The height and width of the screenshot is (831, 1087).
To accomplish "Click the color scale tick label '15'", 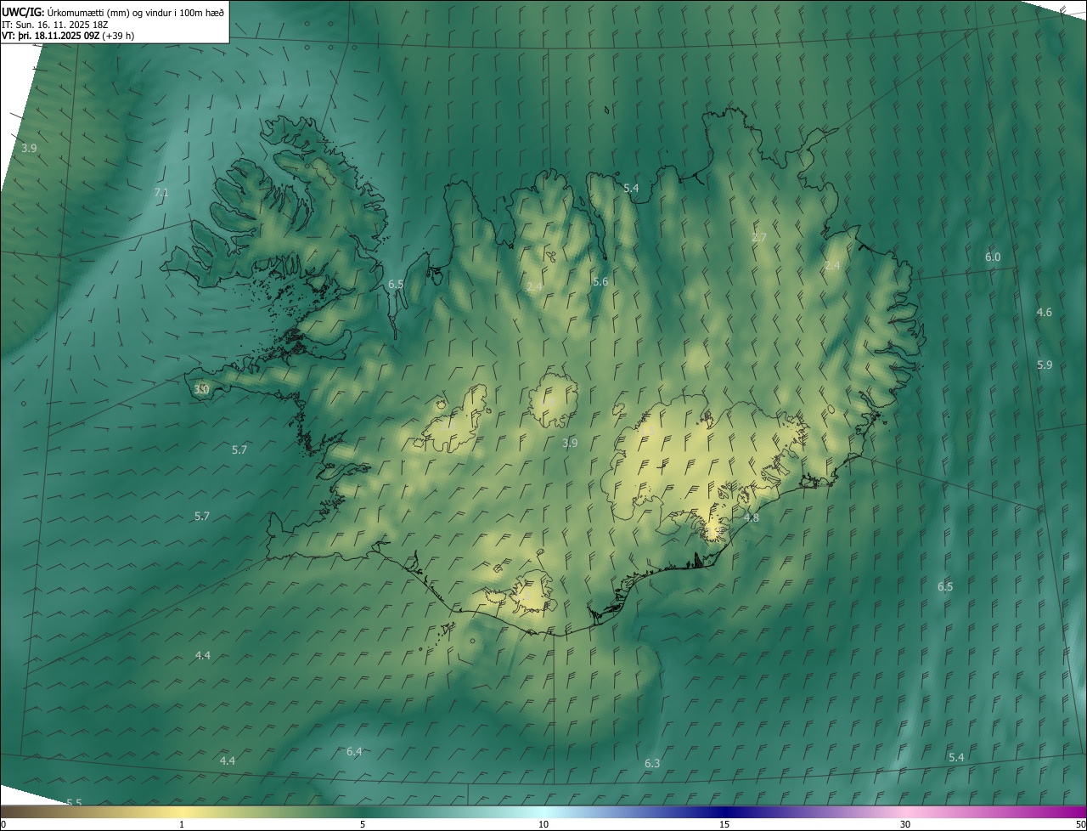I will [x=724, y=825].
